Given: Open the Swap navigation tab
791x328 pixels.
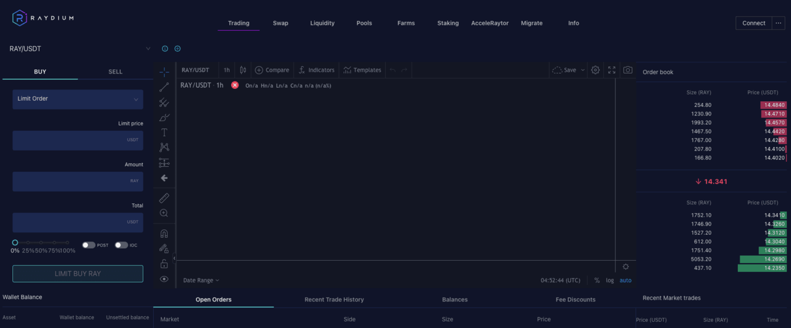Looking at the screenshot, I should [x=281, y=23].
